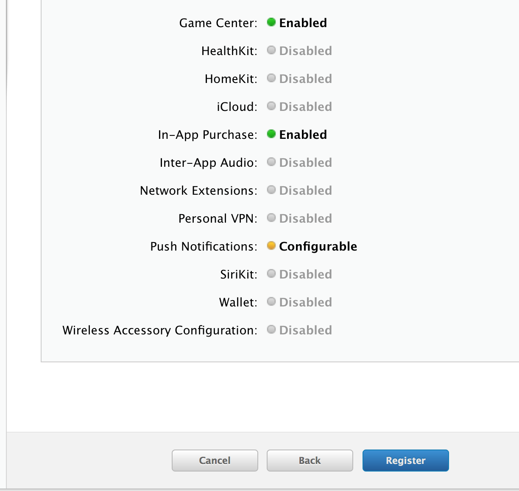Image resolution: width=519 pixels, height=491 pixels.
Task: Cancel the App ID registration
Action: point(215,461)
